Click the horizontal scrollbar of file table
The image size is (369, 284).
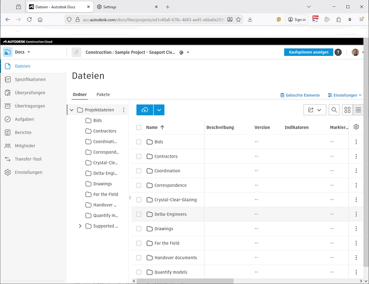[185, 281]
